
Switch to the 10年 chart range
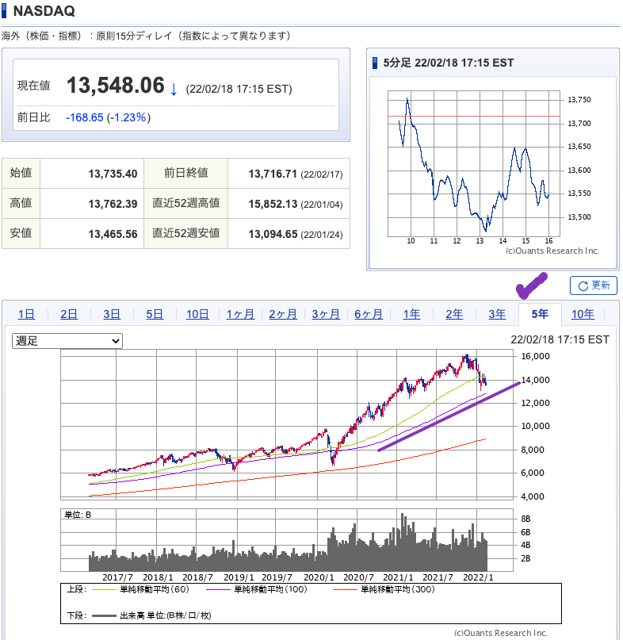point(583,314)
